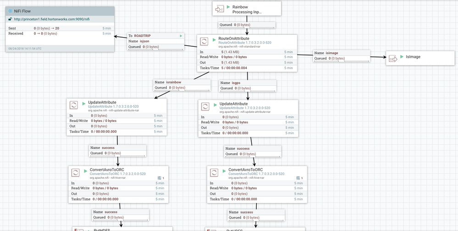Click active threads icon on israinbow-branch ConvertAvroToORC
Image resolution: width=458 pixels, height=231 pixels.
tap(160, 177)
